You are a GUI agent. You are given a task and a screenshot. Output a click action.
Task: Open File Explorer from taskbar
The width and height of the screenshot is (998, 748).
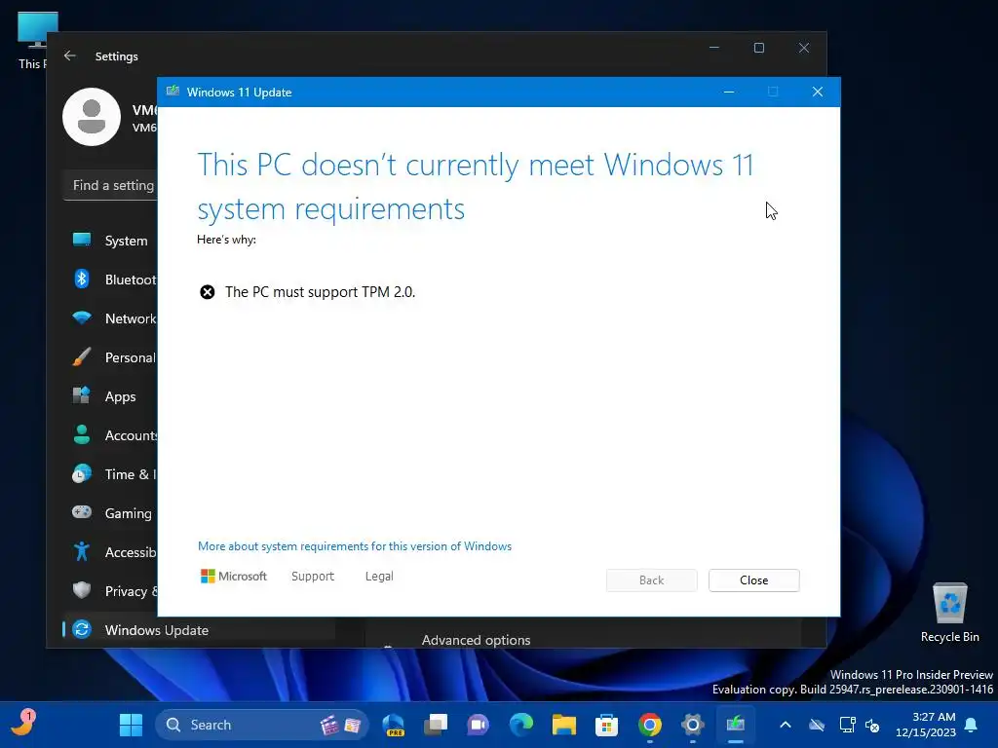pos(564,725)
